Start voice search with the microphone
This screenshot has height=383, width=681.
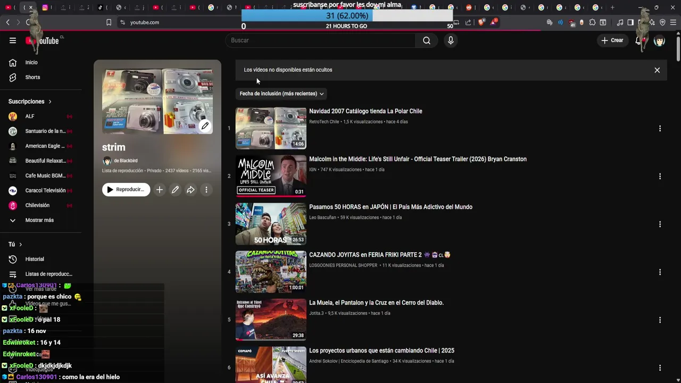451,40
